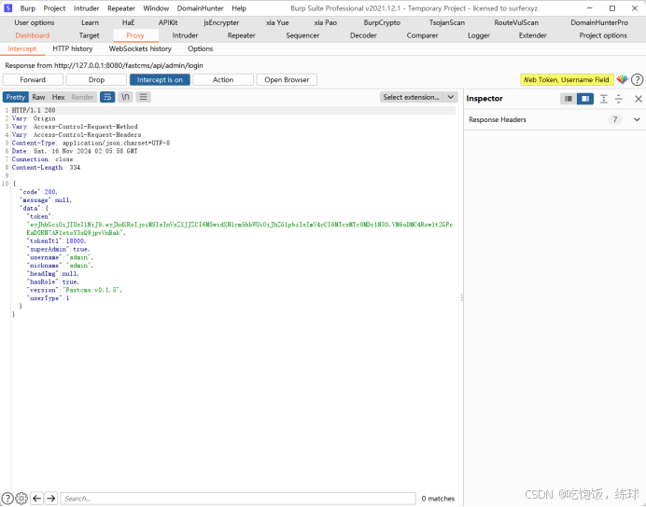The width and height of the screenshot is (646, 507).
Task: Click Open Browser button
Action: 287,80
